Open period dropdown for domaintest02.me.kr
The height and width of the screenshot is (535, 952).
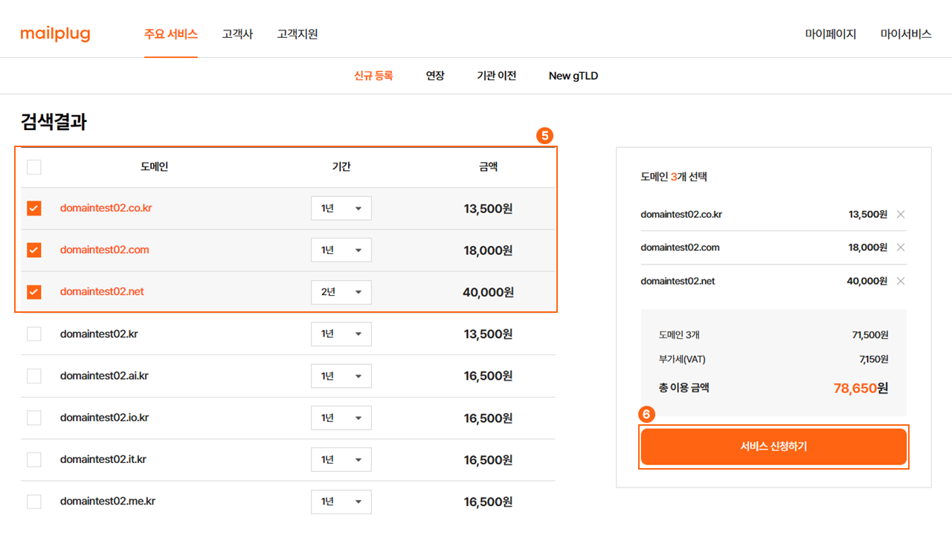tap(341, 502)
